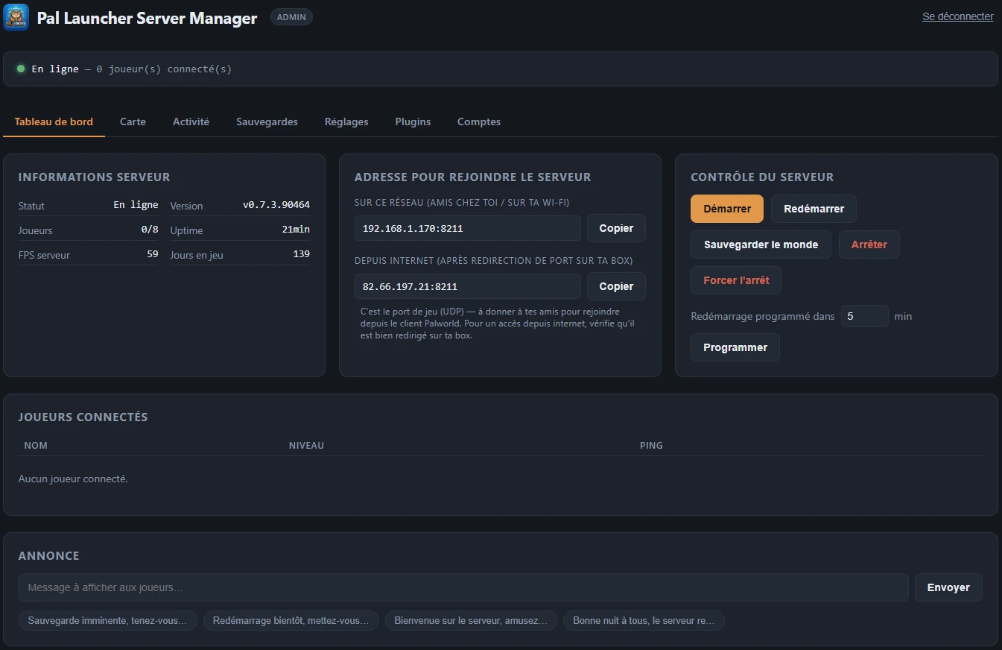Image resolution: width=1002 pixels, height=650 pixels.
Task: Switch to the Activité tab
Action: pos(191,122)
